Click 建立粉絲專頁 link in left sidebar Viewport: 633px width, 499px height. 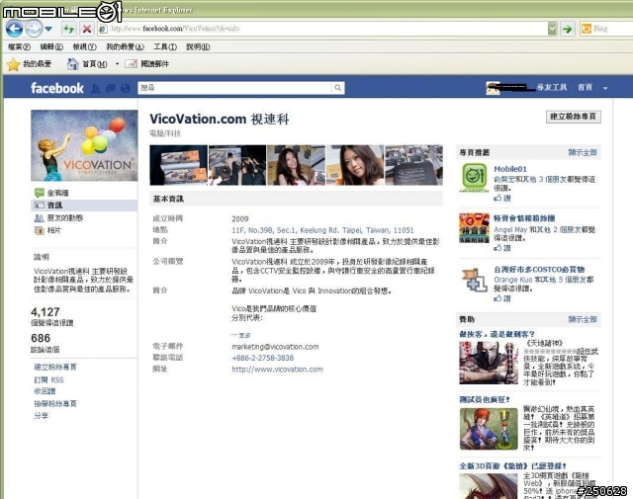(x=55, y=368)
